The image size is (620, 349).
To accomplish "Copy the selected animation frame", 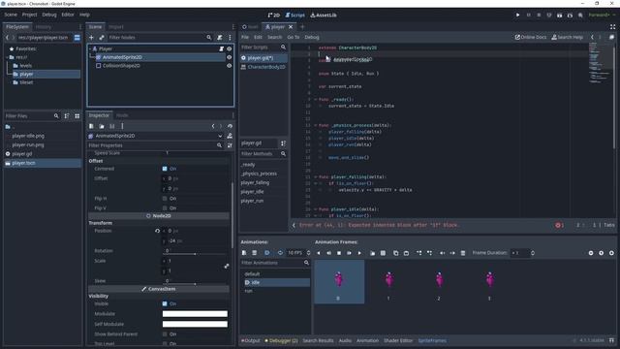I will pos(396,253).
